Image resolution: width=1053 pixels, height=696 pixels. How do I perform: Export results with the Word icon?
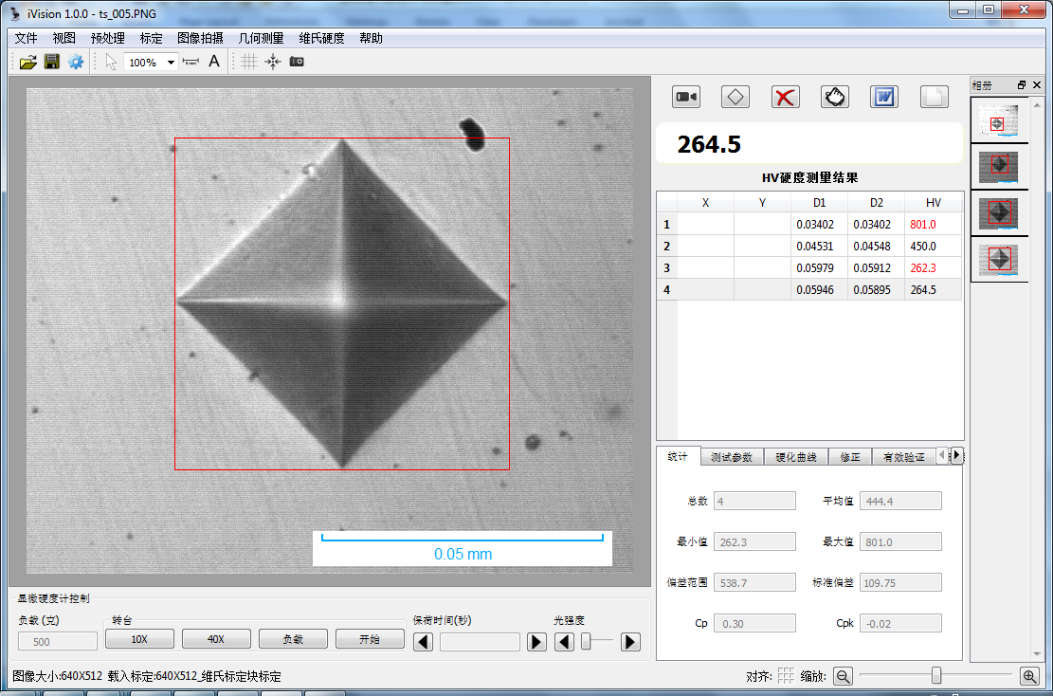pos(884,97)
